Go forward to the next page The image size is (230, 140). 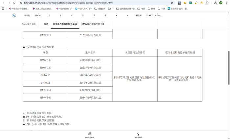click(x=9, y=3)
